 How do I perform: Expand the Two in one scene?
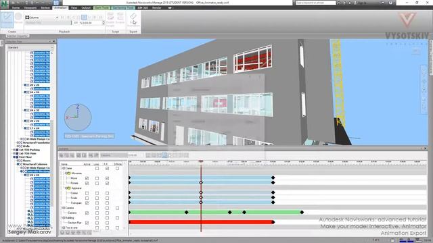64,228
